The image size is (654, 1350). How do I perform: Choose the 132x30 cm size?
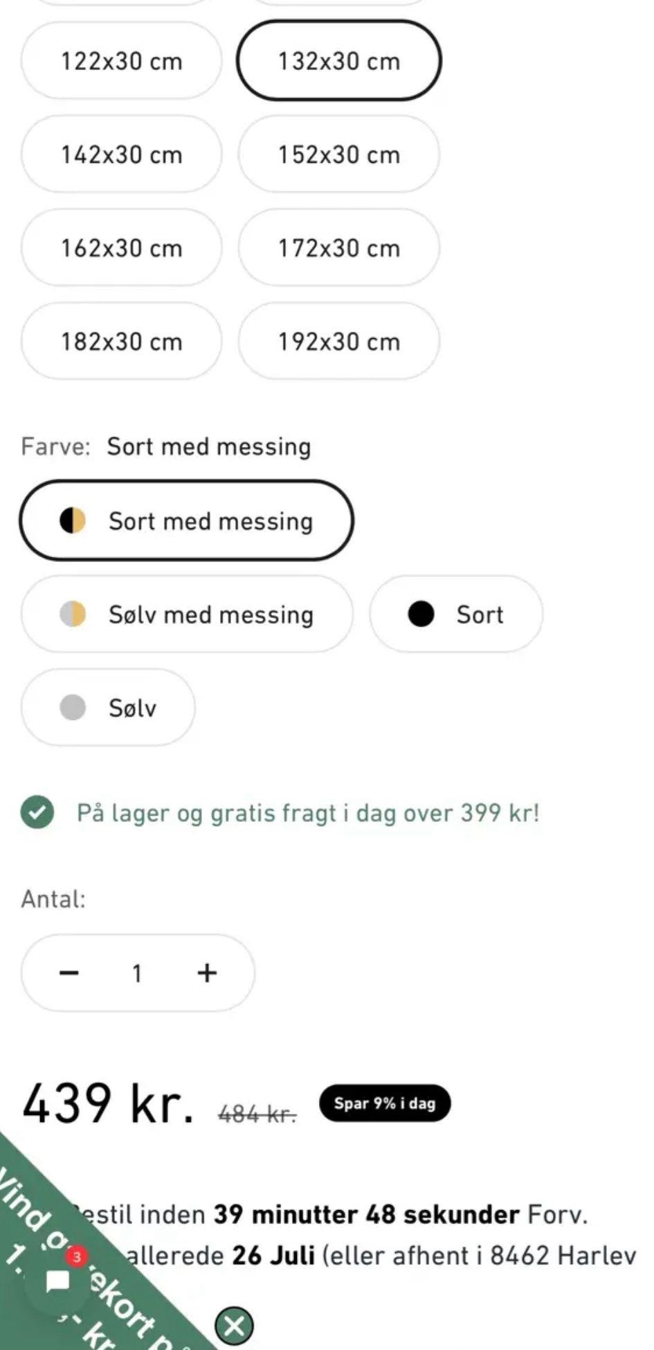pos(338,61)
